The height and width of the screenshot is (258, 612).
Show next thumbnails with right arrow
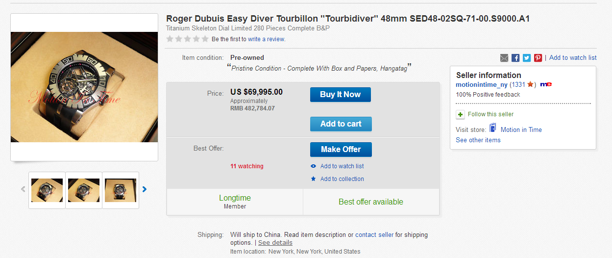tap(145, 189)
